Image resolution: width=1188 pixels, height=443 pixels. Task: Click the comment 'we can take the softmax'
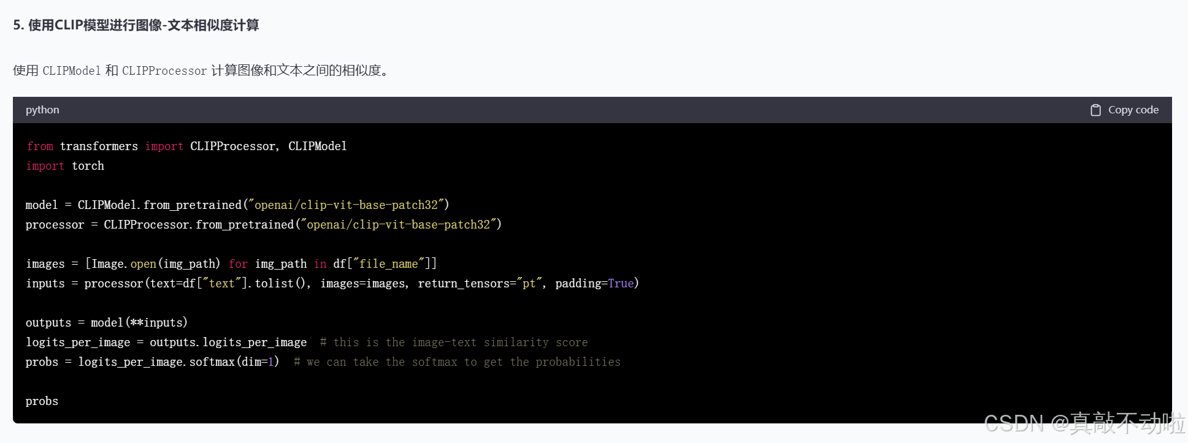coord(457,362)
